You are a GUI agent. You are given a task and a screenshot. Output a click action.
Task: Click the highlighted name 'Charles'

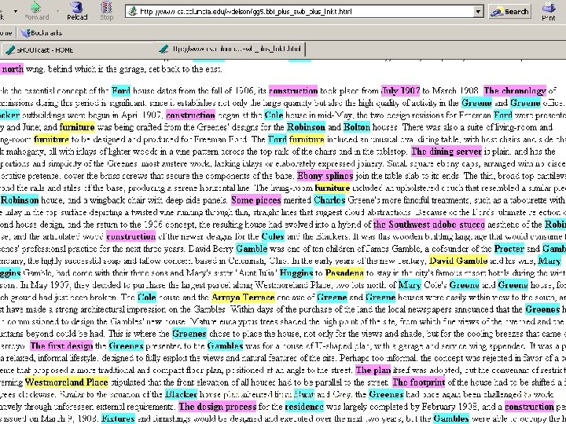tap(329, 199)
